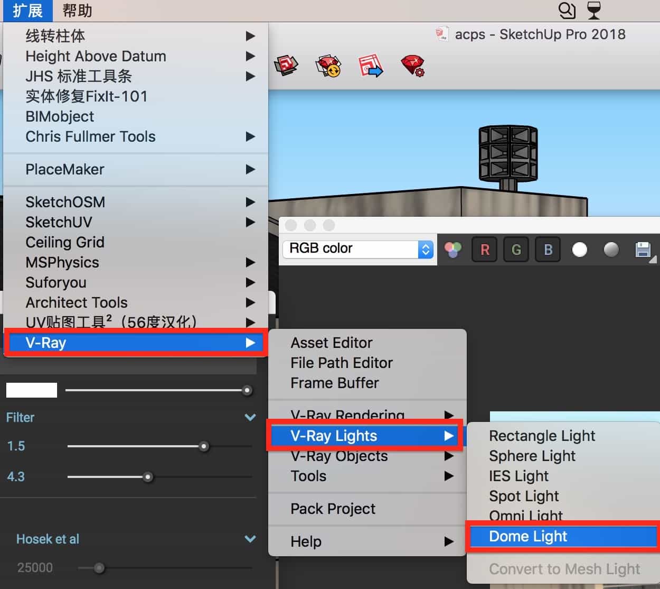Viewport: 660px width, 589px height.
Task: Click the RGB color circles icon
Action: (453, 249)
